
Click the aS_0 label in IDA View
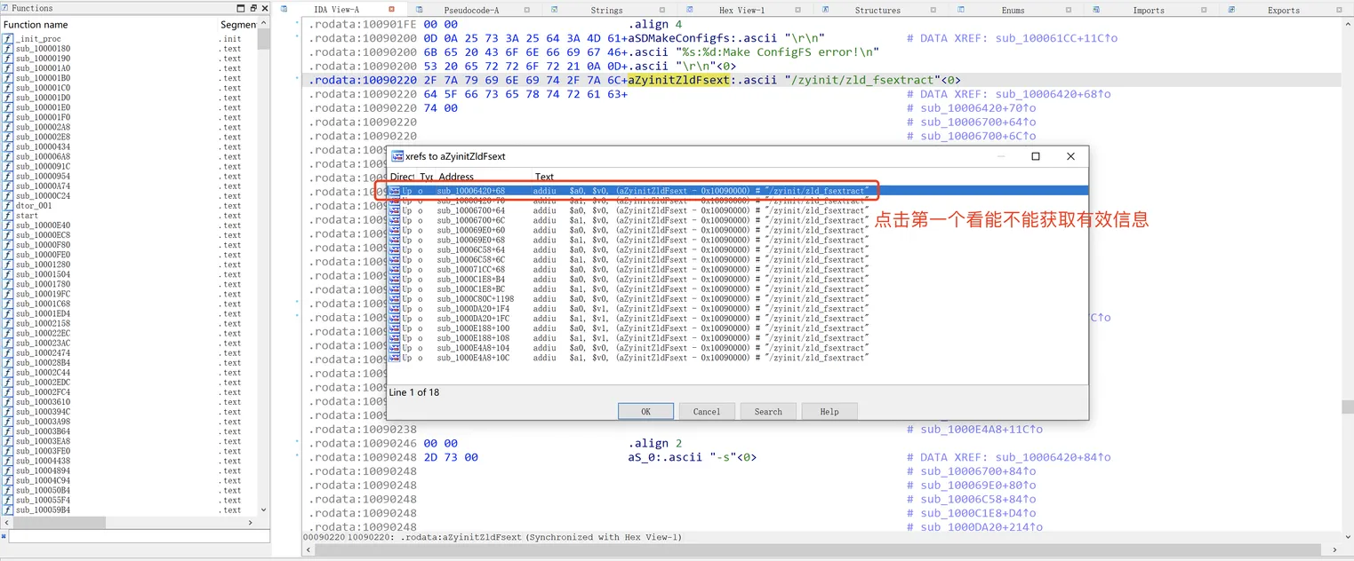tap(642, 457)
